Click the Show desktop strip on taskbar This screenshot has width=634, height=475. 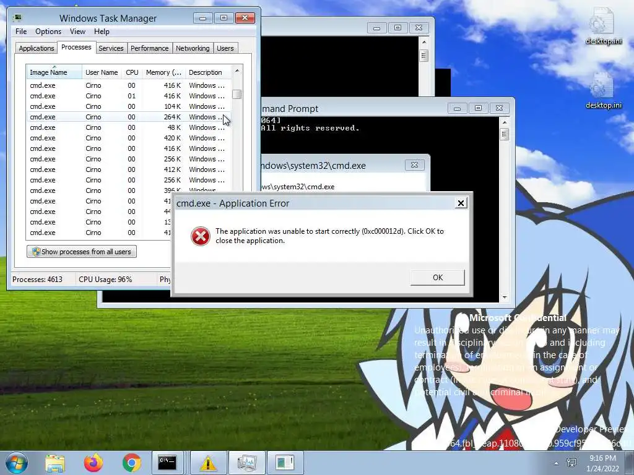click(630, 463)
